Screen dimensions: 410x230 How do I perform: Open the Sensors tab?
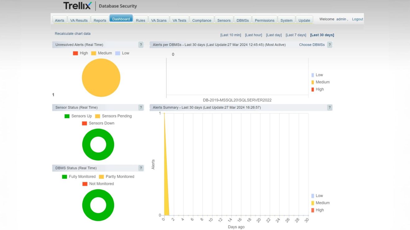(224, 20)
